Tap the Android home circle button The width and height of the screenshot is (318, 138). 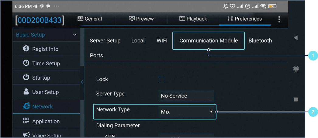click(x=296, y=69)
